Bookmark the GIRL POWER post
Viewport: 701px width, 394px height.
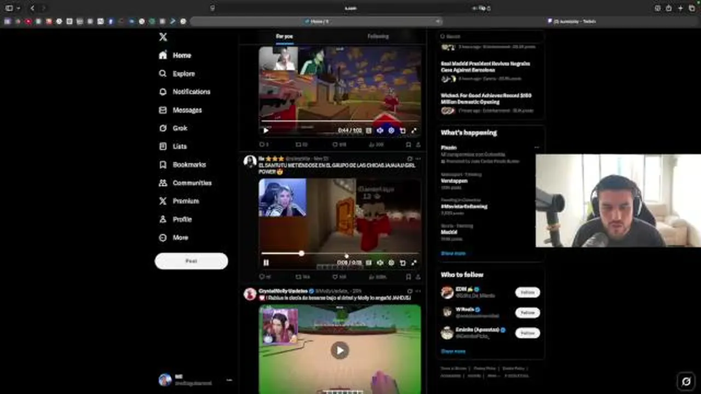tap(409, 277)
